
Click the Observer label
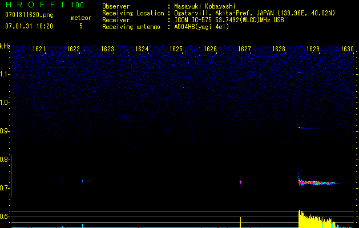click(116, 6)
